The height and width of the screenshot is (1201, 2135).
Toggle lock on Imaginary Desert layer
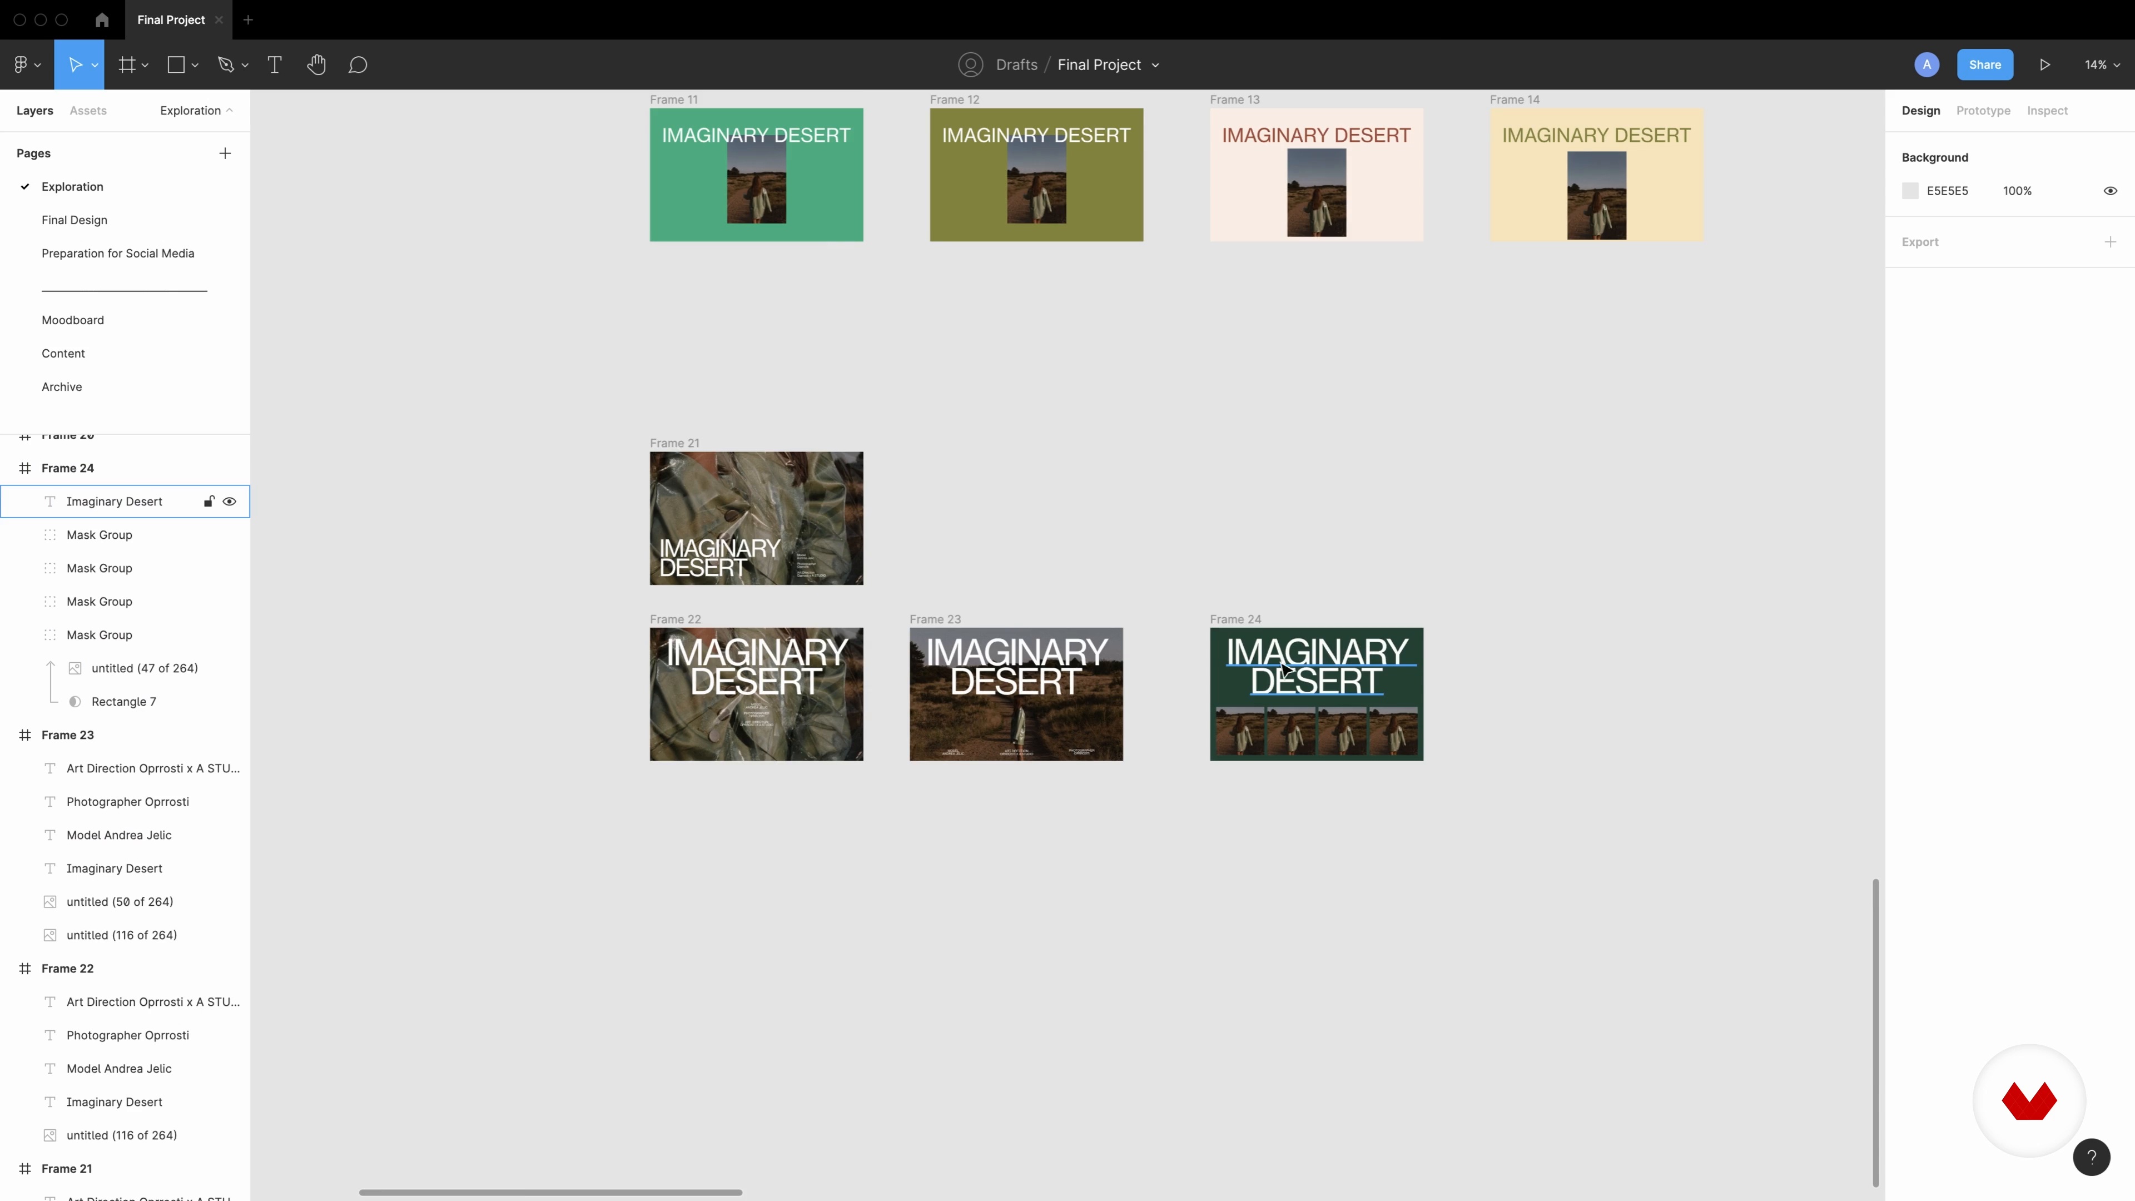[x=209, y=502]
